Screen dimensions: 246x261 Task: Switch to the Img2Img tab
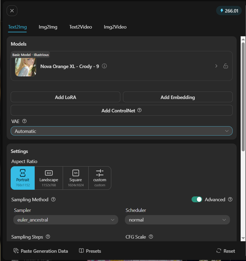pyautogui.click(x=48, y=27)
